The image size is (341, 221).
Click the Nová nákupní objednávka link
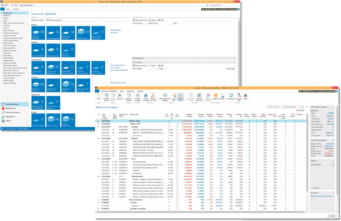(x=119, y=70)
